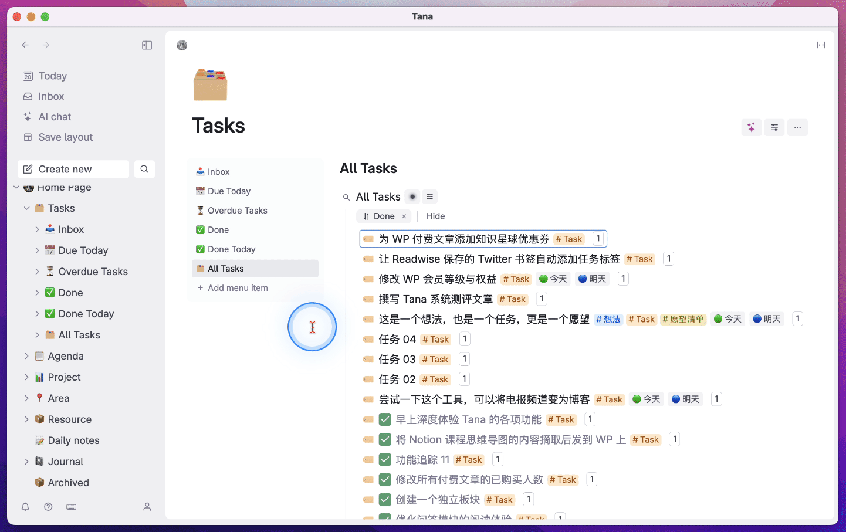The image size is (846, 532).
Task: Open the three-dot more menu
Action: [797, 127]
